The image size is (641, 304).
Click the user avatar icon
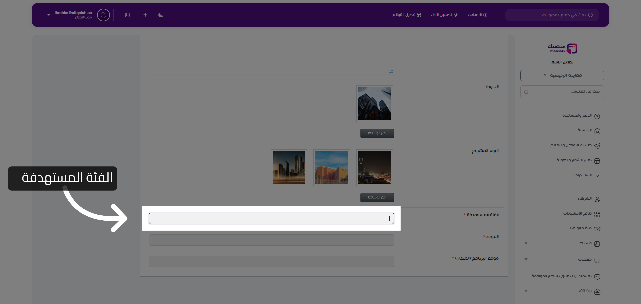[103, 15]
